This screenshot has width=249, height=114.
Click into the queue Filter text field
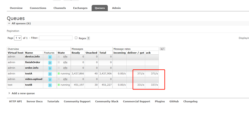(56, 38)
